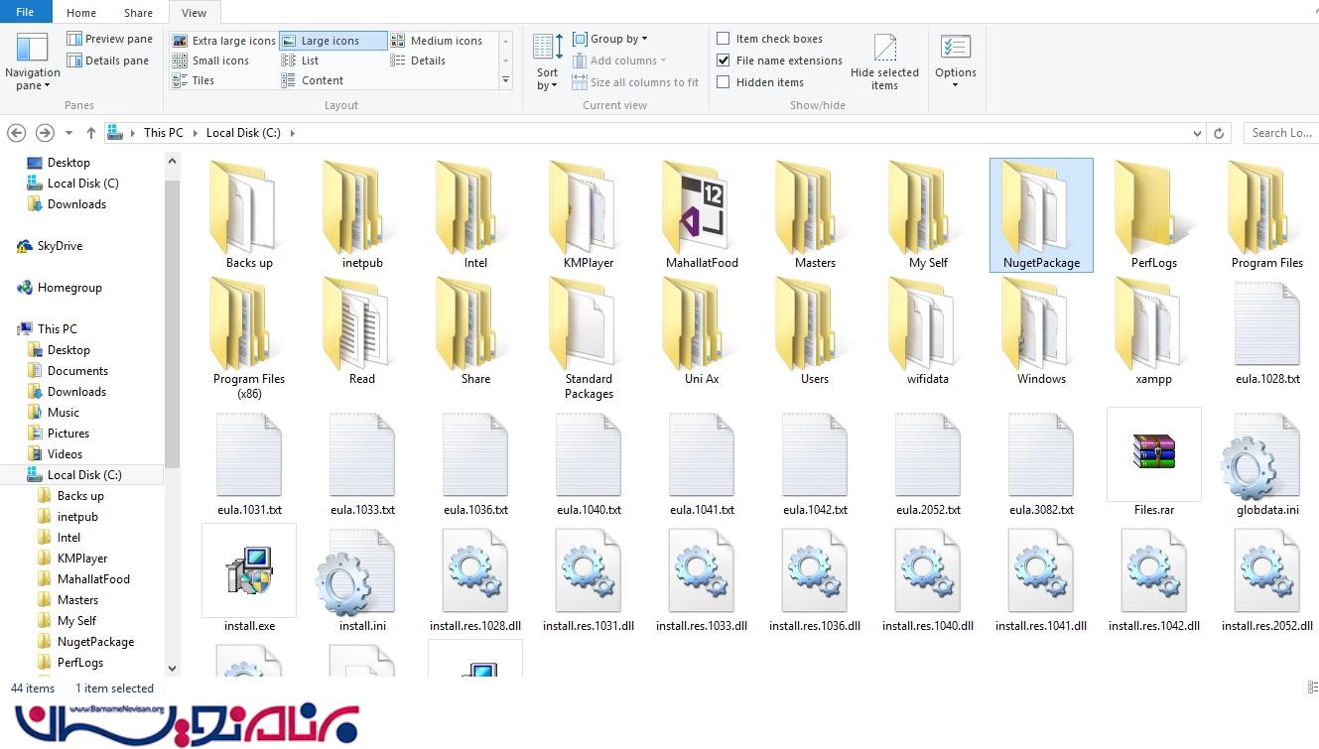Select the Program Files (x86) folder
Image resolution: width=1319 pixels, height=749 pixels.
point(249,338)
